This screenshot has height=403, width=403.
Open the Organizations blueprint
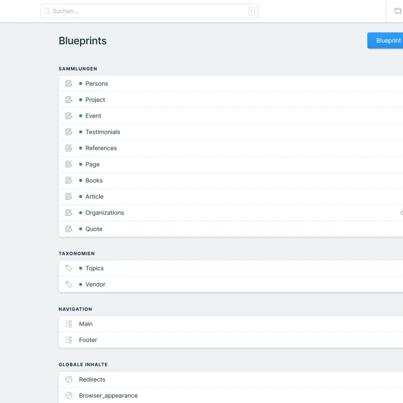point(105,213)
